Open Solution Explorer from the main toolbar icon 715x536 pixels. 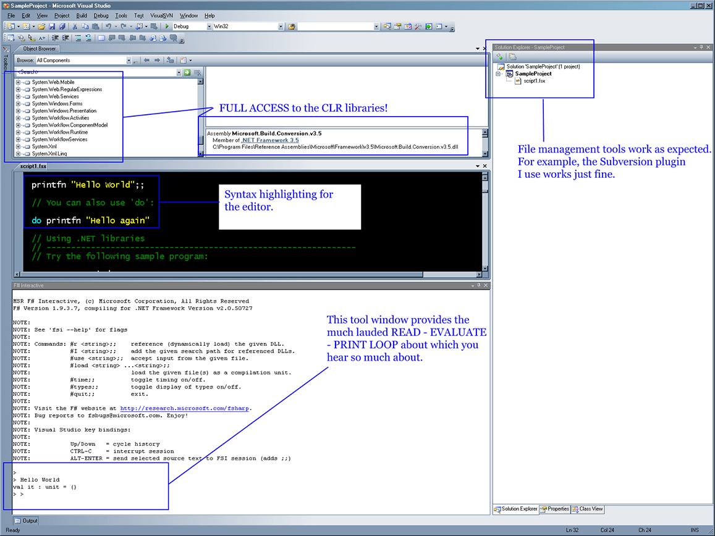pos(387,27)
